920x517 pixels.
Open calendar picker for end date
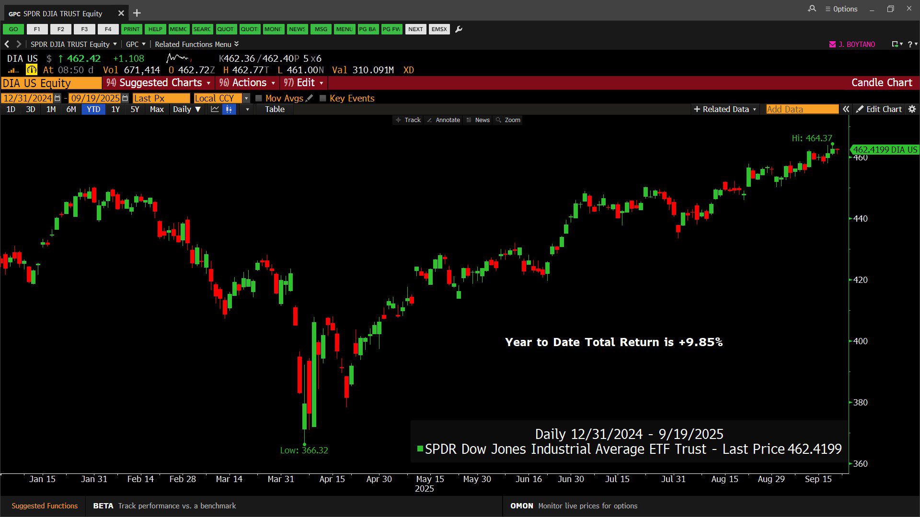[x=125, y=98]
